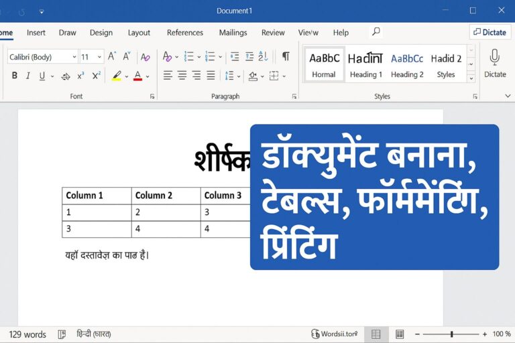Screen dimensions: 515x343
Task: Click the Borders icon
Action: 274,76
